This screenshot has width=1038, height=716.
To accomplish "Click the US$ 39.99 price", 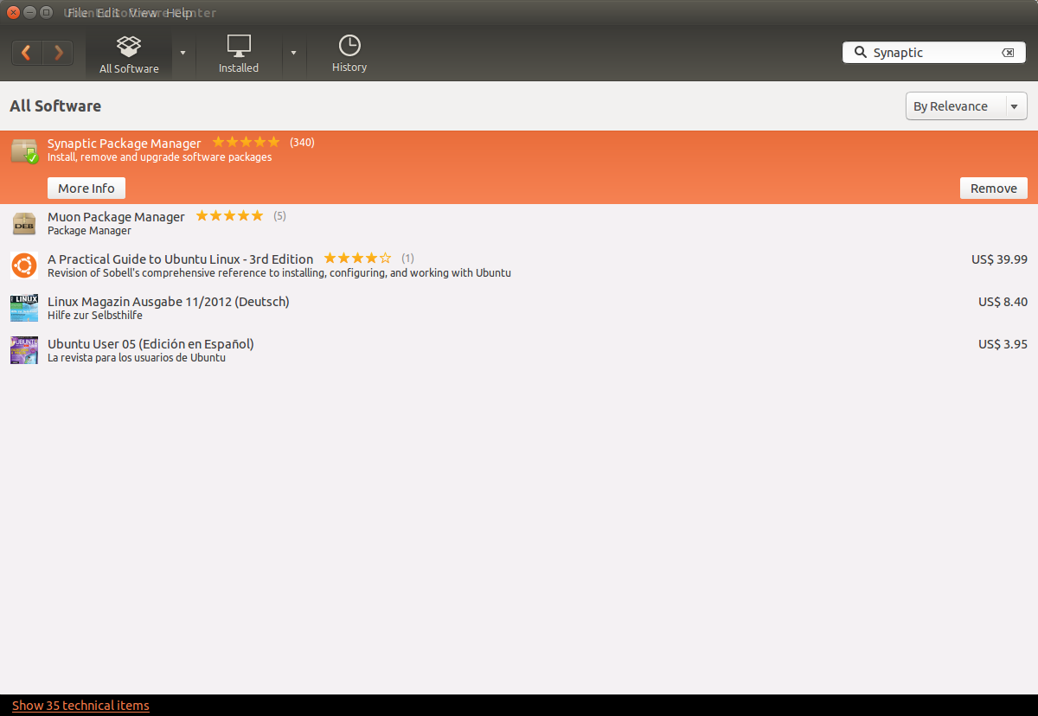I will (999, 259).
